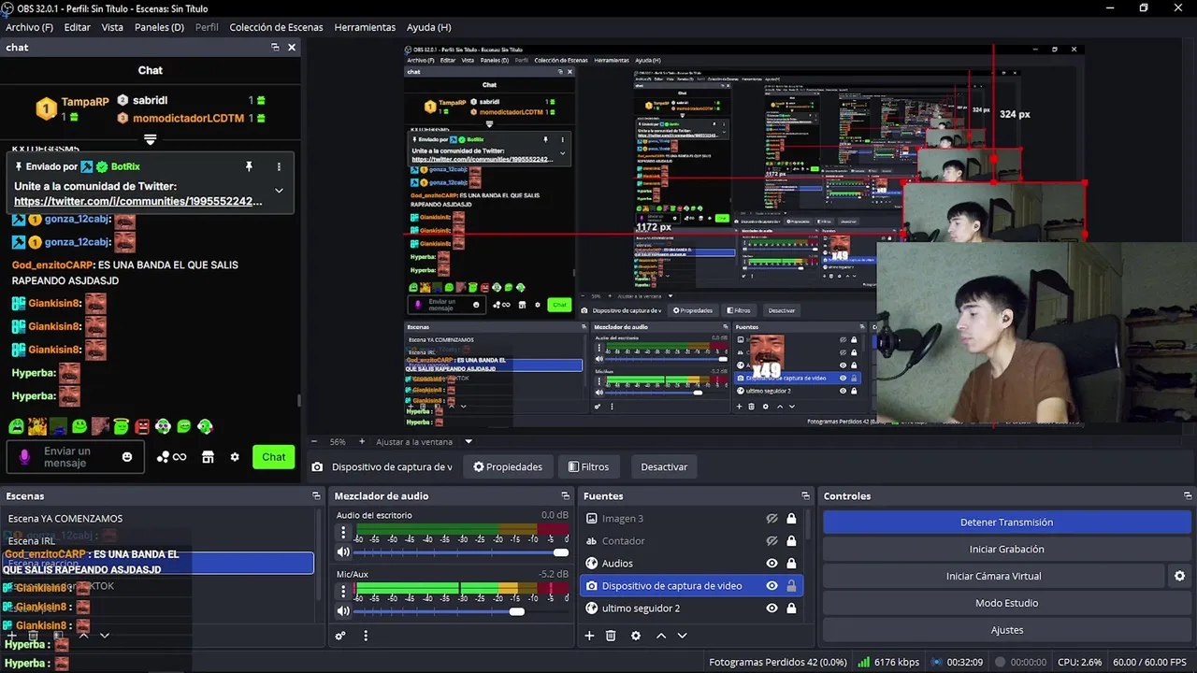The width and height of the screenshot is (1197, 673).
Task: Open advanced audio properties gears icon
Action: click(340, 636)
